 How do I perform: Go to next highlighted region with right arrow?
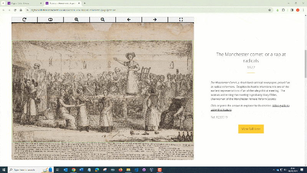tap(155, 20)
